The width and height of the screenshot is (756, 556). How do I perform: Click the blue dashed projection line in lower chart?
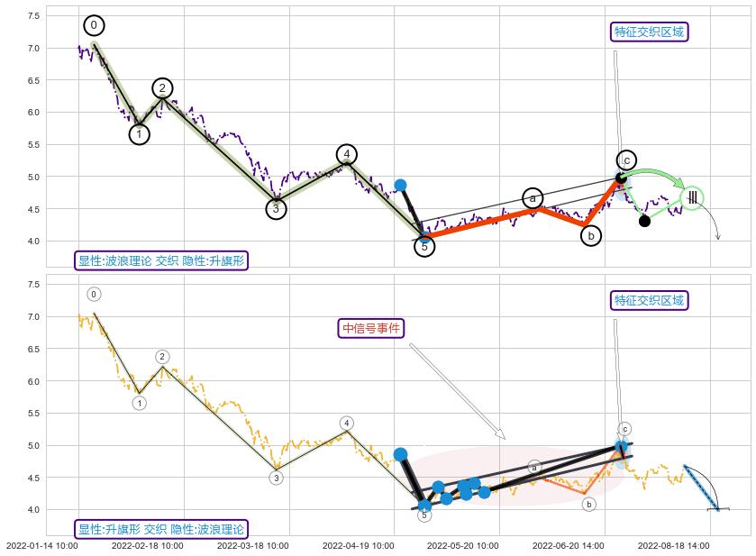pos(701,488)
